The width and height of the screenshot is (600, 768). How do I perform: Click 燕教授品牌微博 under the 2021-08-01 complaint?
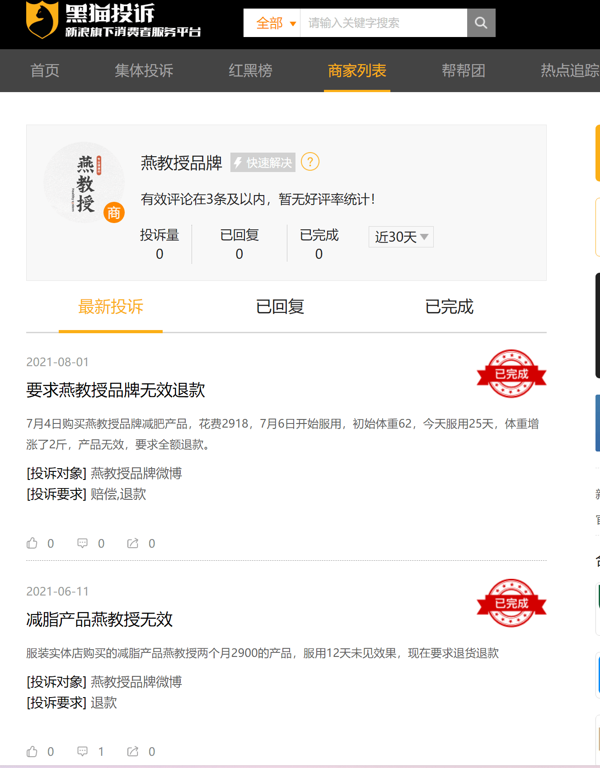(x=136, y=473)
